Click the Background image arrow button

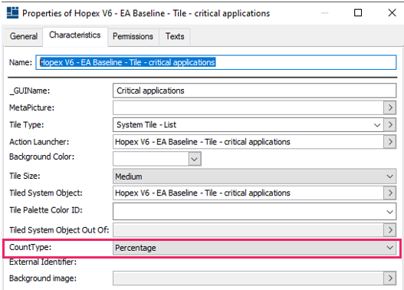point(390,278)
